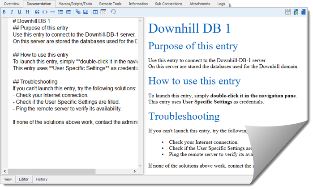Open the History bottom tab
Screen dimensions: 313x189
click(42, 179)
